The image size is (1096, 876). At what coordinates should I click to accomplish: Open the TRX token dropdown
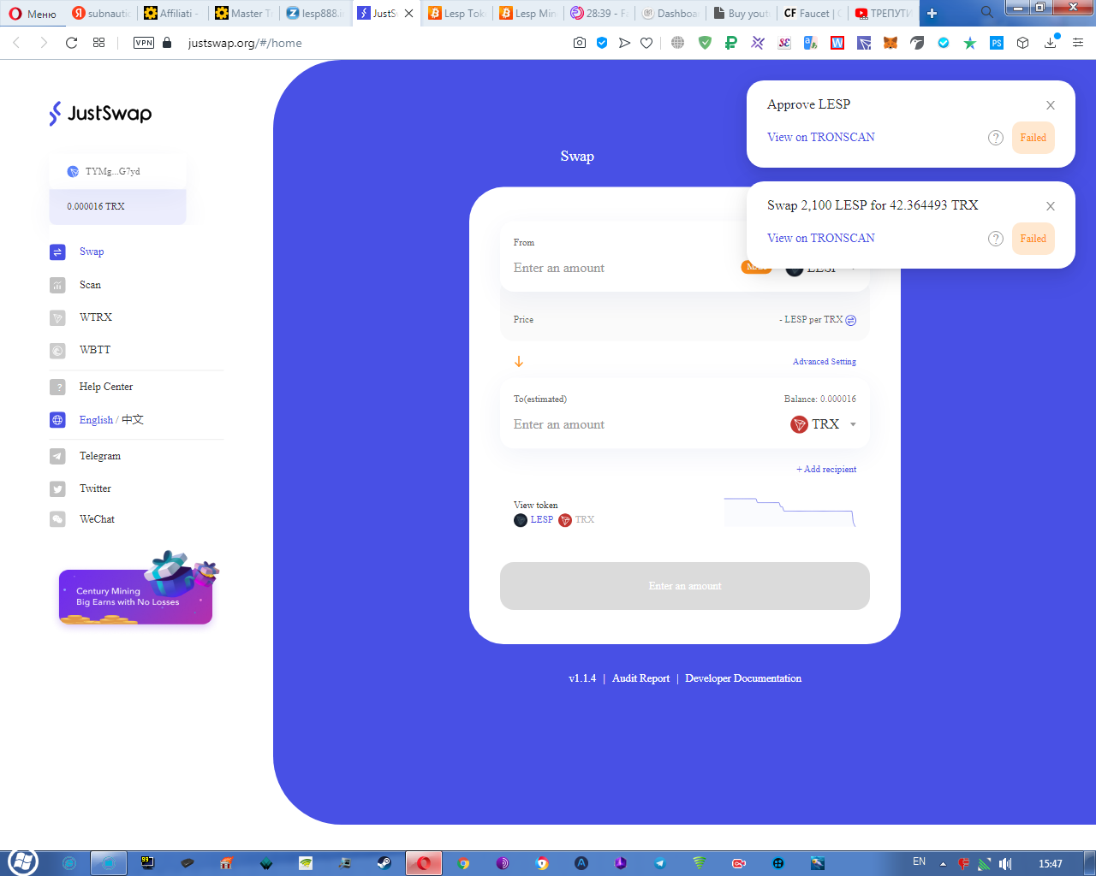point(823,424)
